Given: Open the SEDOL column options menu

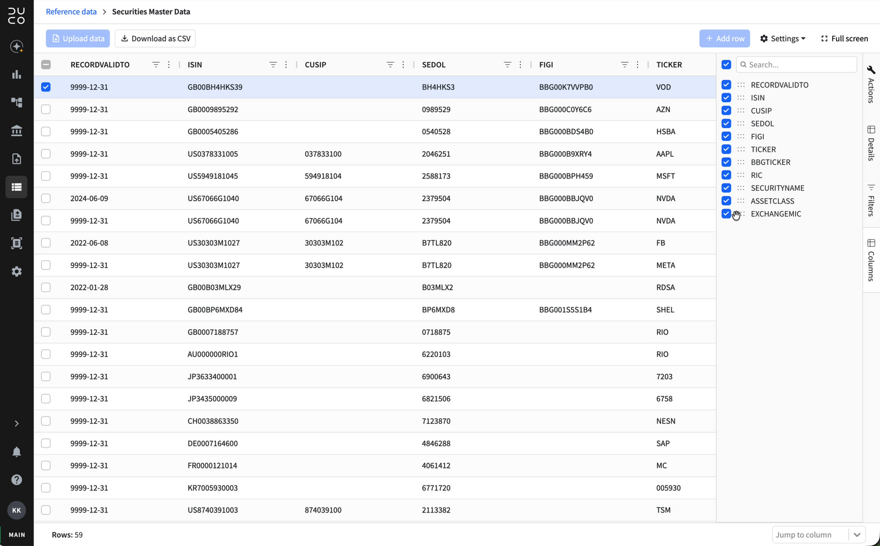Looking at the screenshot, I should tap(520, 65).
